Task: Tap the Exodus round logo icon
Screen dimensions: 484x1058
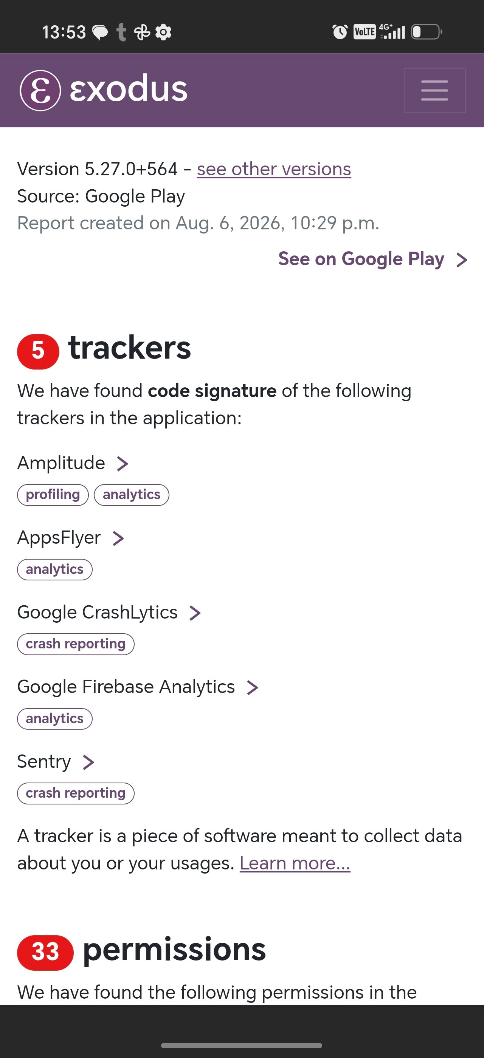Action: point(40,90)
